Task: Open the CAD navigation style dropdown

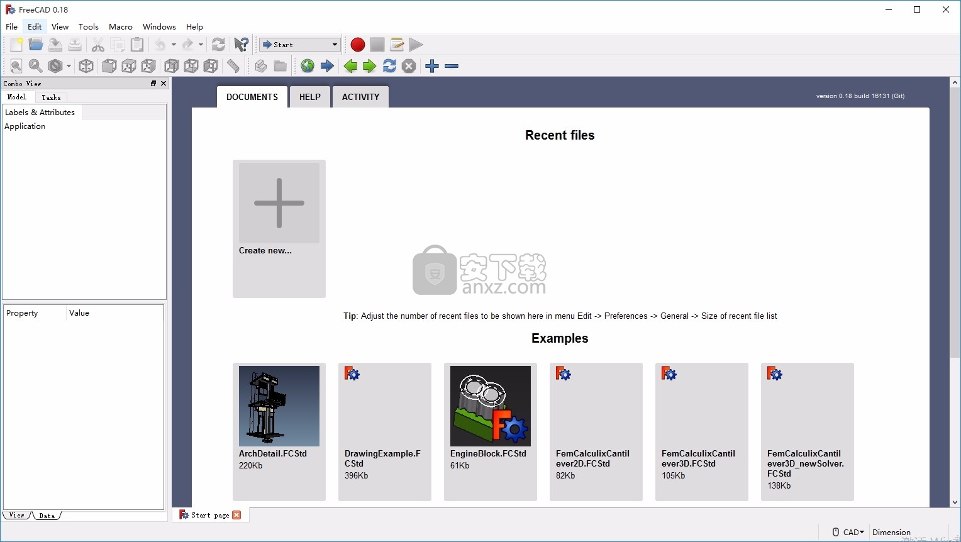Action: click(x=848, y=532)
